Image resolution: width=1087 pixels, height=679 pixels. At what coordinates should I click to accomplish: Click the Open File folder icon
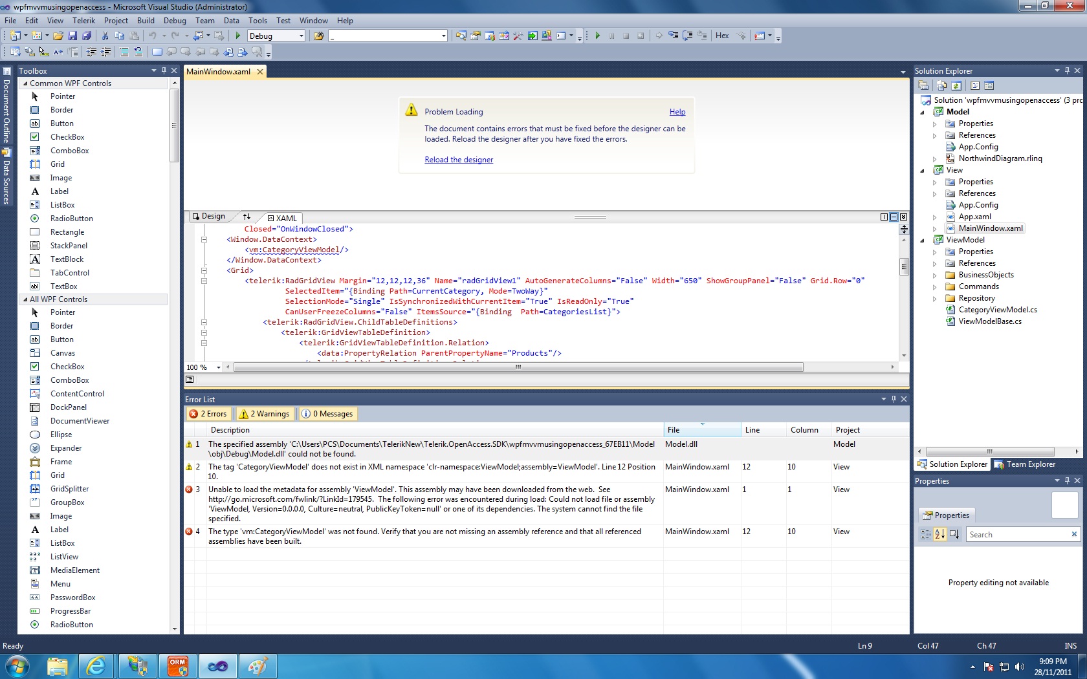(x=58, y=36)
